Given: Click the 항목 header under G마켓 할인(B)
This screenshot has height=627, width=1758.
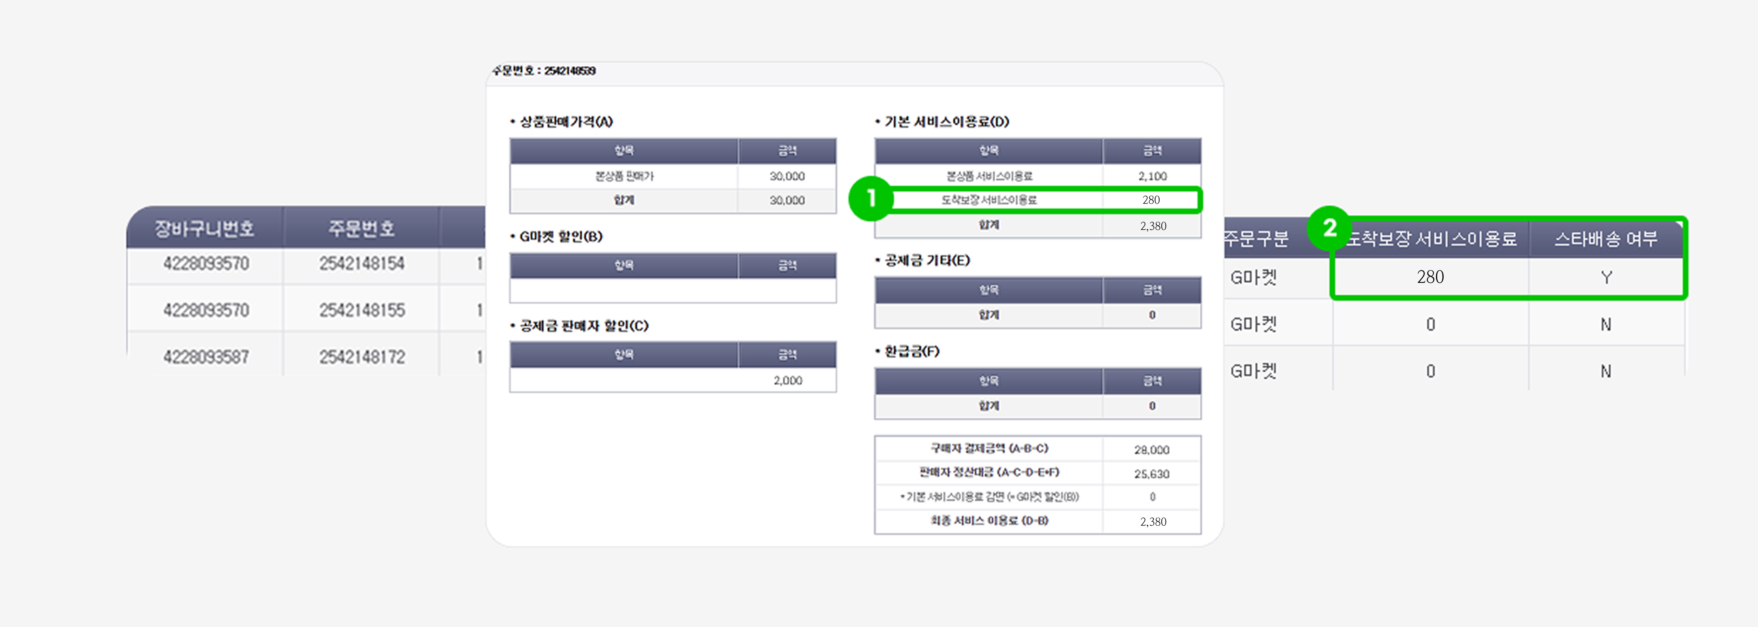Looking at the screenshot, I should [624, 266].
